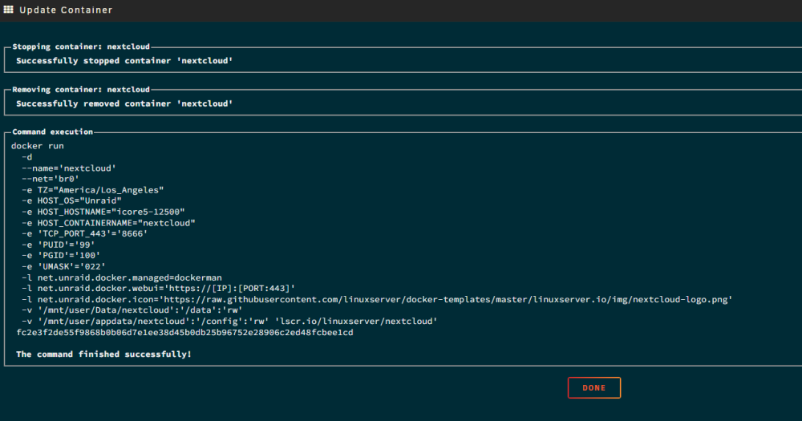This screenshot has width=802, height=421.
Task: Click the net.unraid.docker.managed=dockerman line
Action: tap(122, 277)
